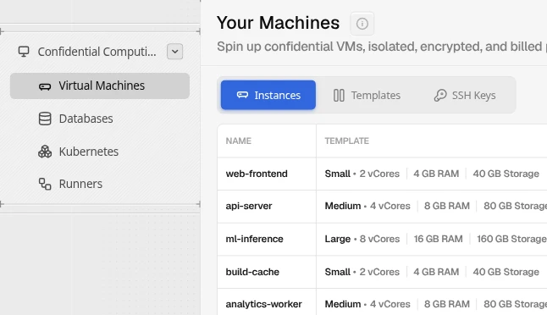Click 40 GB Storage in web-frontend row
This screenshot has width=547, height=315.
point(506,174)
